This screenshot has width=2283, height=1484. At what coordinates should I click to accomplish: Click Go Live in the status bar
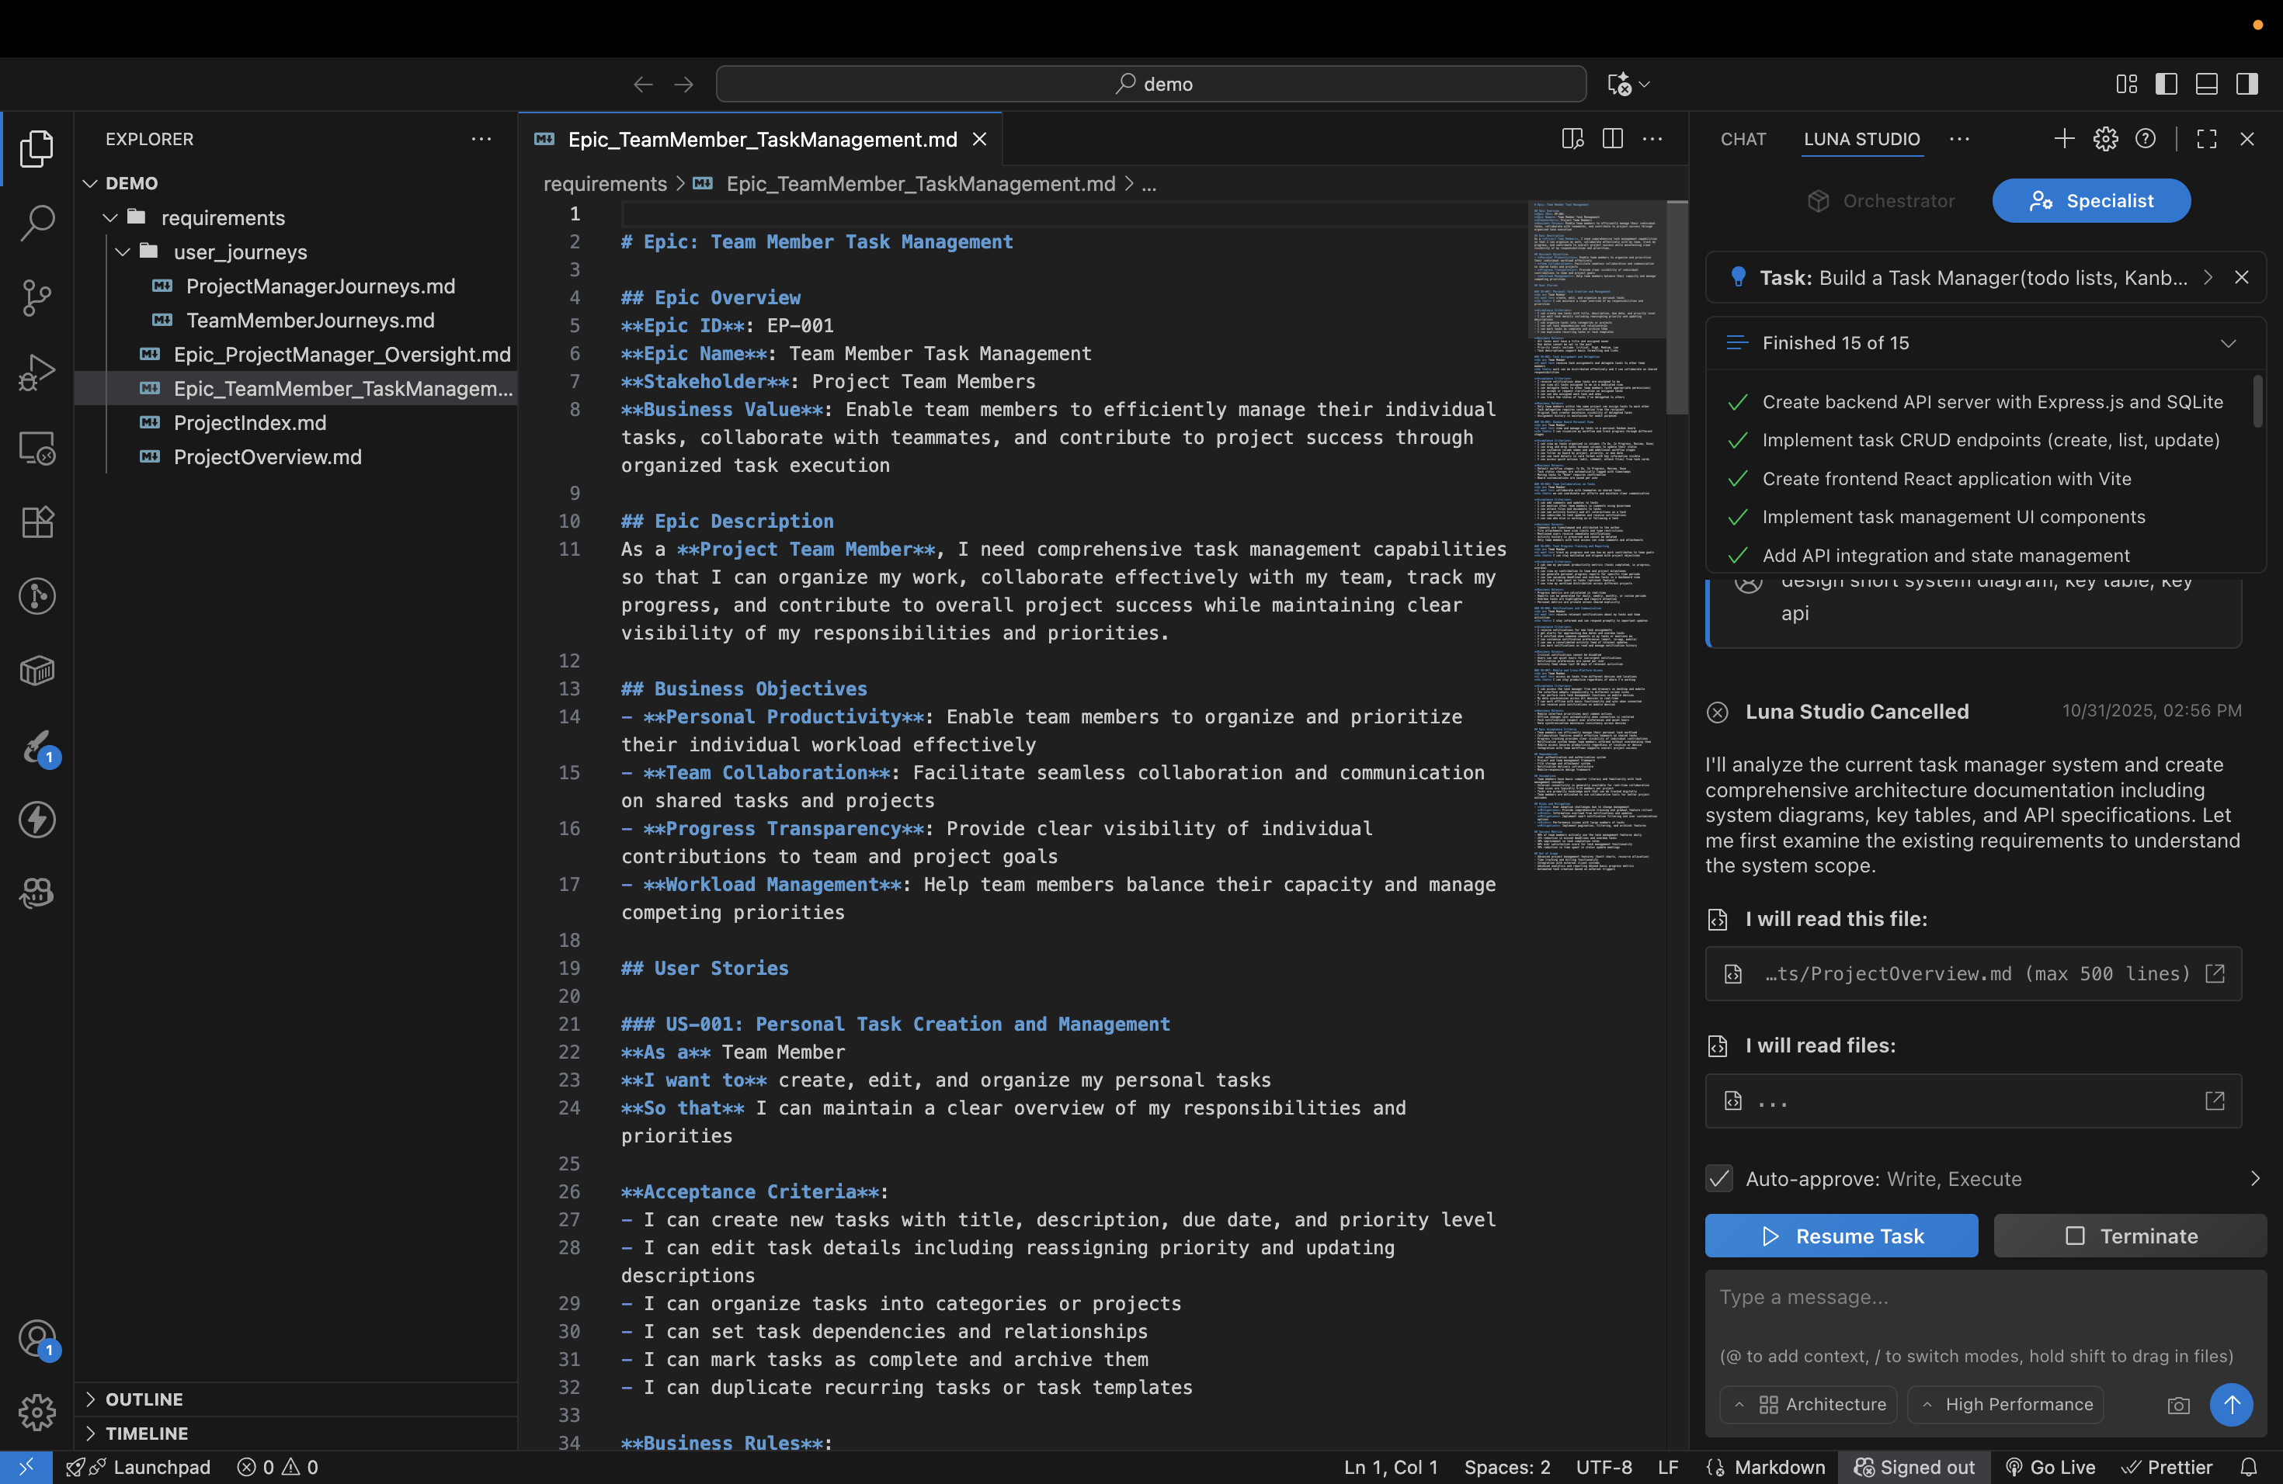tap(2050, 1467)
